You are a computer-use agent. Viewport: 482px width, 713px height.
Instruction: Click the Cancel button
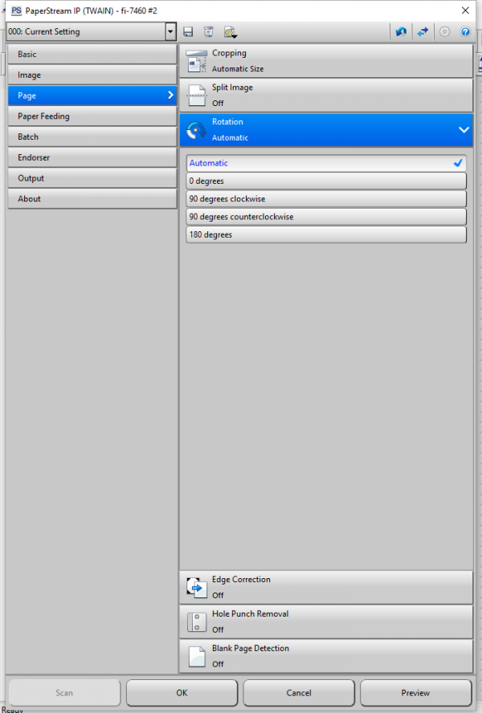tap(298, 693)
